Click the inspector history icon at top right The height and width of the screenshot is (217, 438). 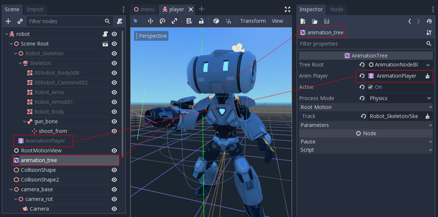429,21
